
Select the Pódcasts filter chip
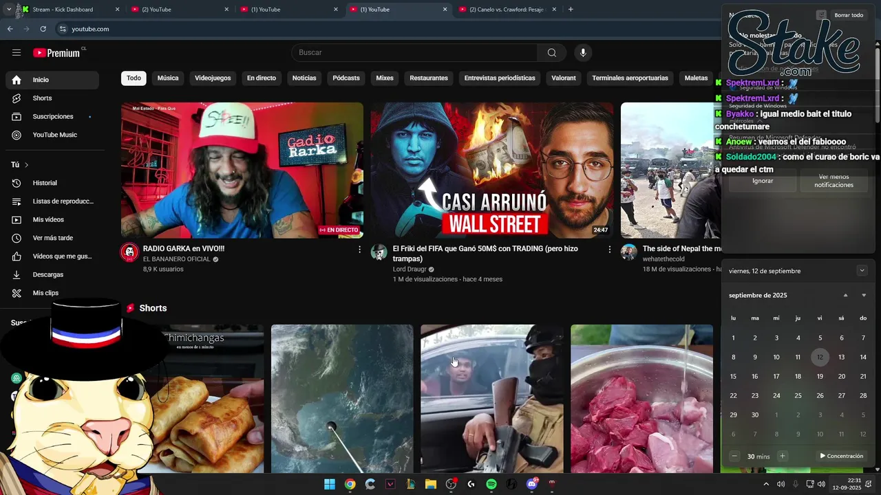(346, 78)
